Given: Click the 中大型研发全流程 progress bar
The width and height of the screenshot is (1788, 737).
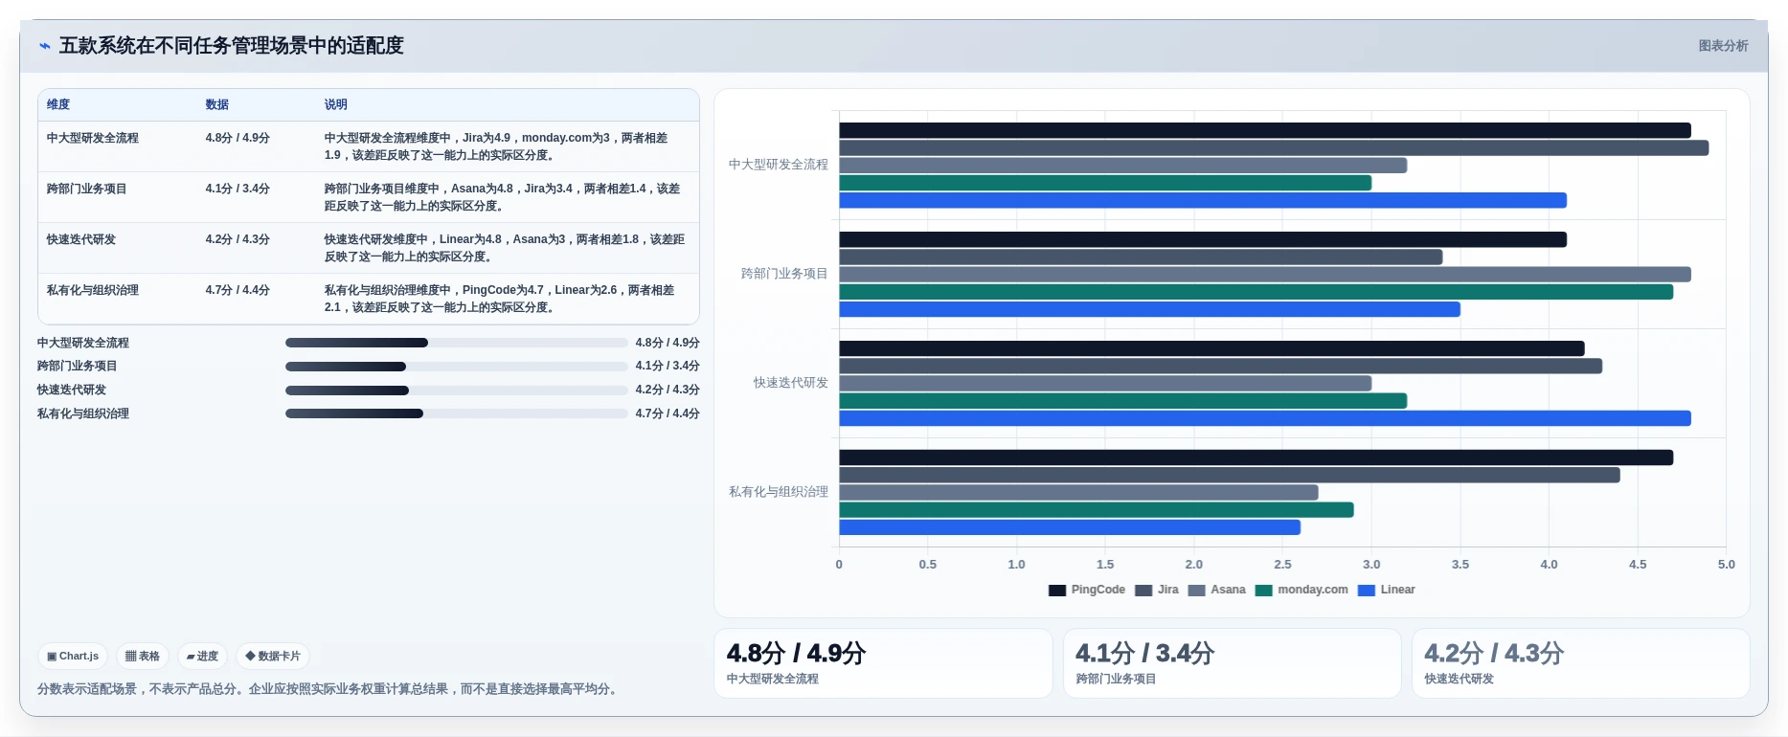Looking at the screenshot, I should click(x=457, y=343).
